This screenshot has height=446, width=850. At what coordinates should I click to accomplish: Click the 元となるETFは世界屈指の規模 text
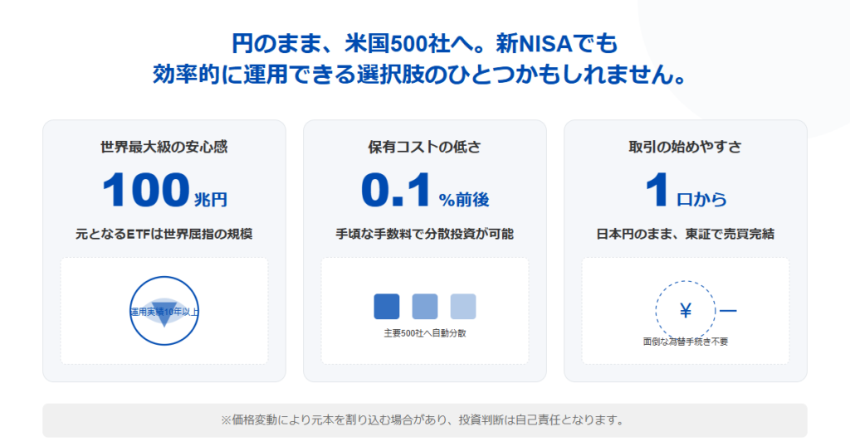(x=164, y=234)
